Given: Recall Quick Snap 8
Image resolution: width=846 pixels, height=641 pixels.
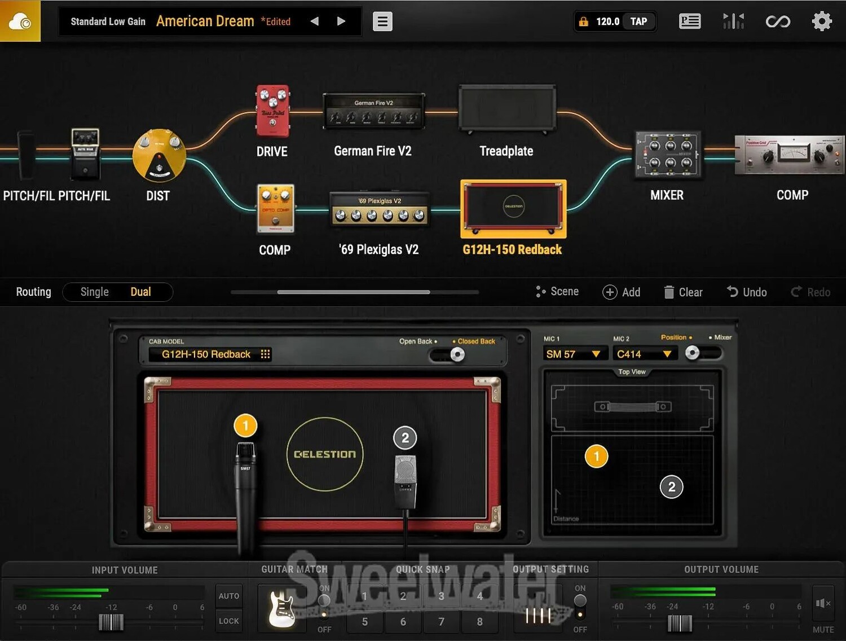Looking at the screenshot, I should (x=479, y=621).
